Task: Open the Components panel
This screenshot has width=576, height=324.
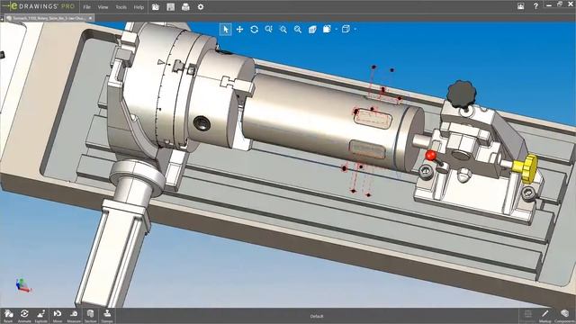Action: click(564, 316)
